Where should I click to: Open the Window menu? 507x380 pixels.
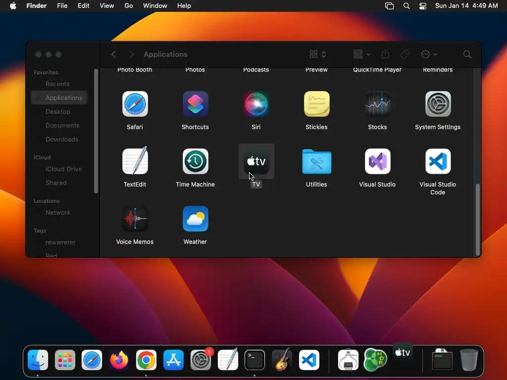pyautogui.click(x=155, y=6)
